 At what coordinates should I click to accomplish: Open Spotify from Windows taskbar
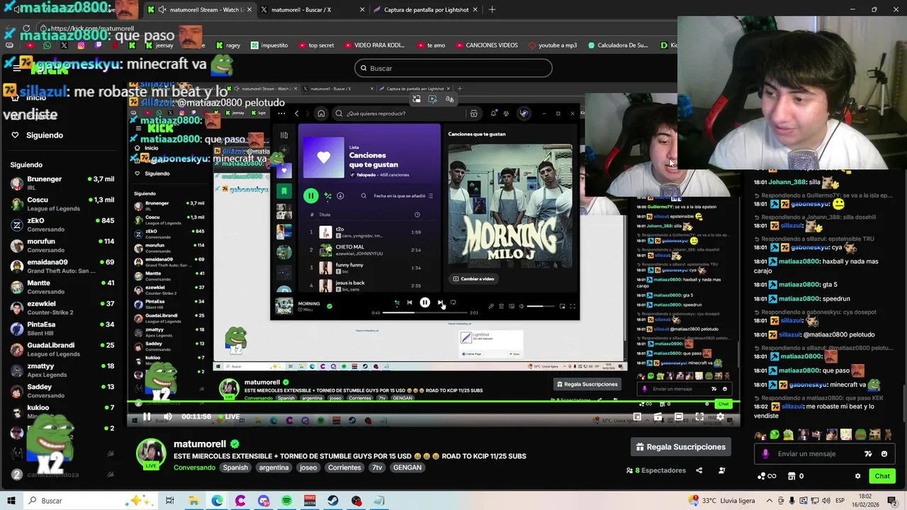coord(286,501)
